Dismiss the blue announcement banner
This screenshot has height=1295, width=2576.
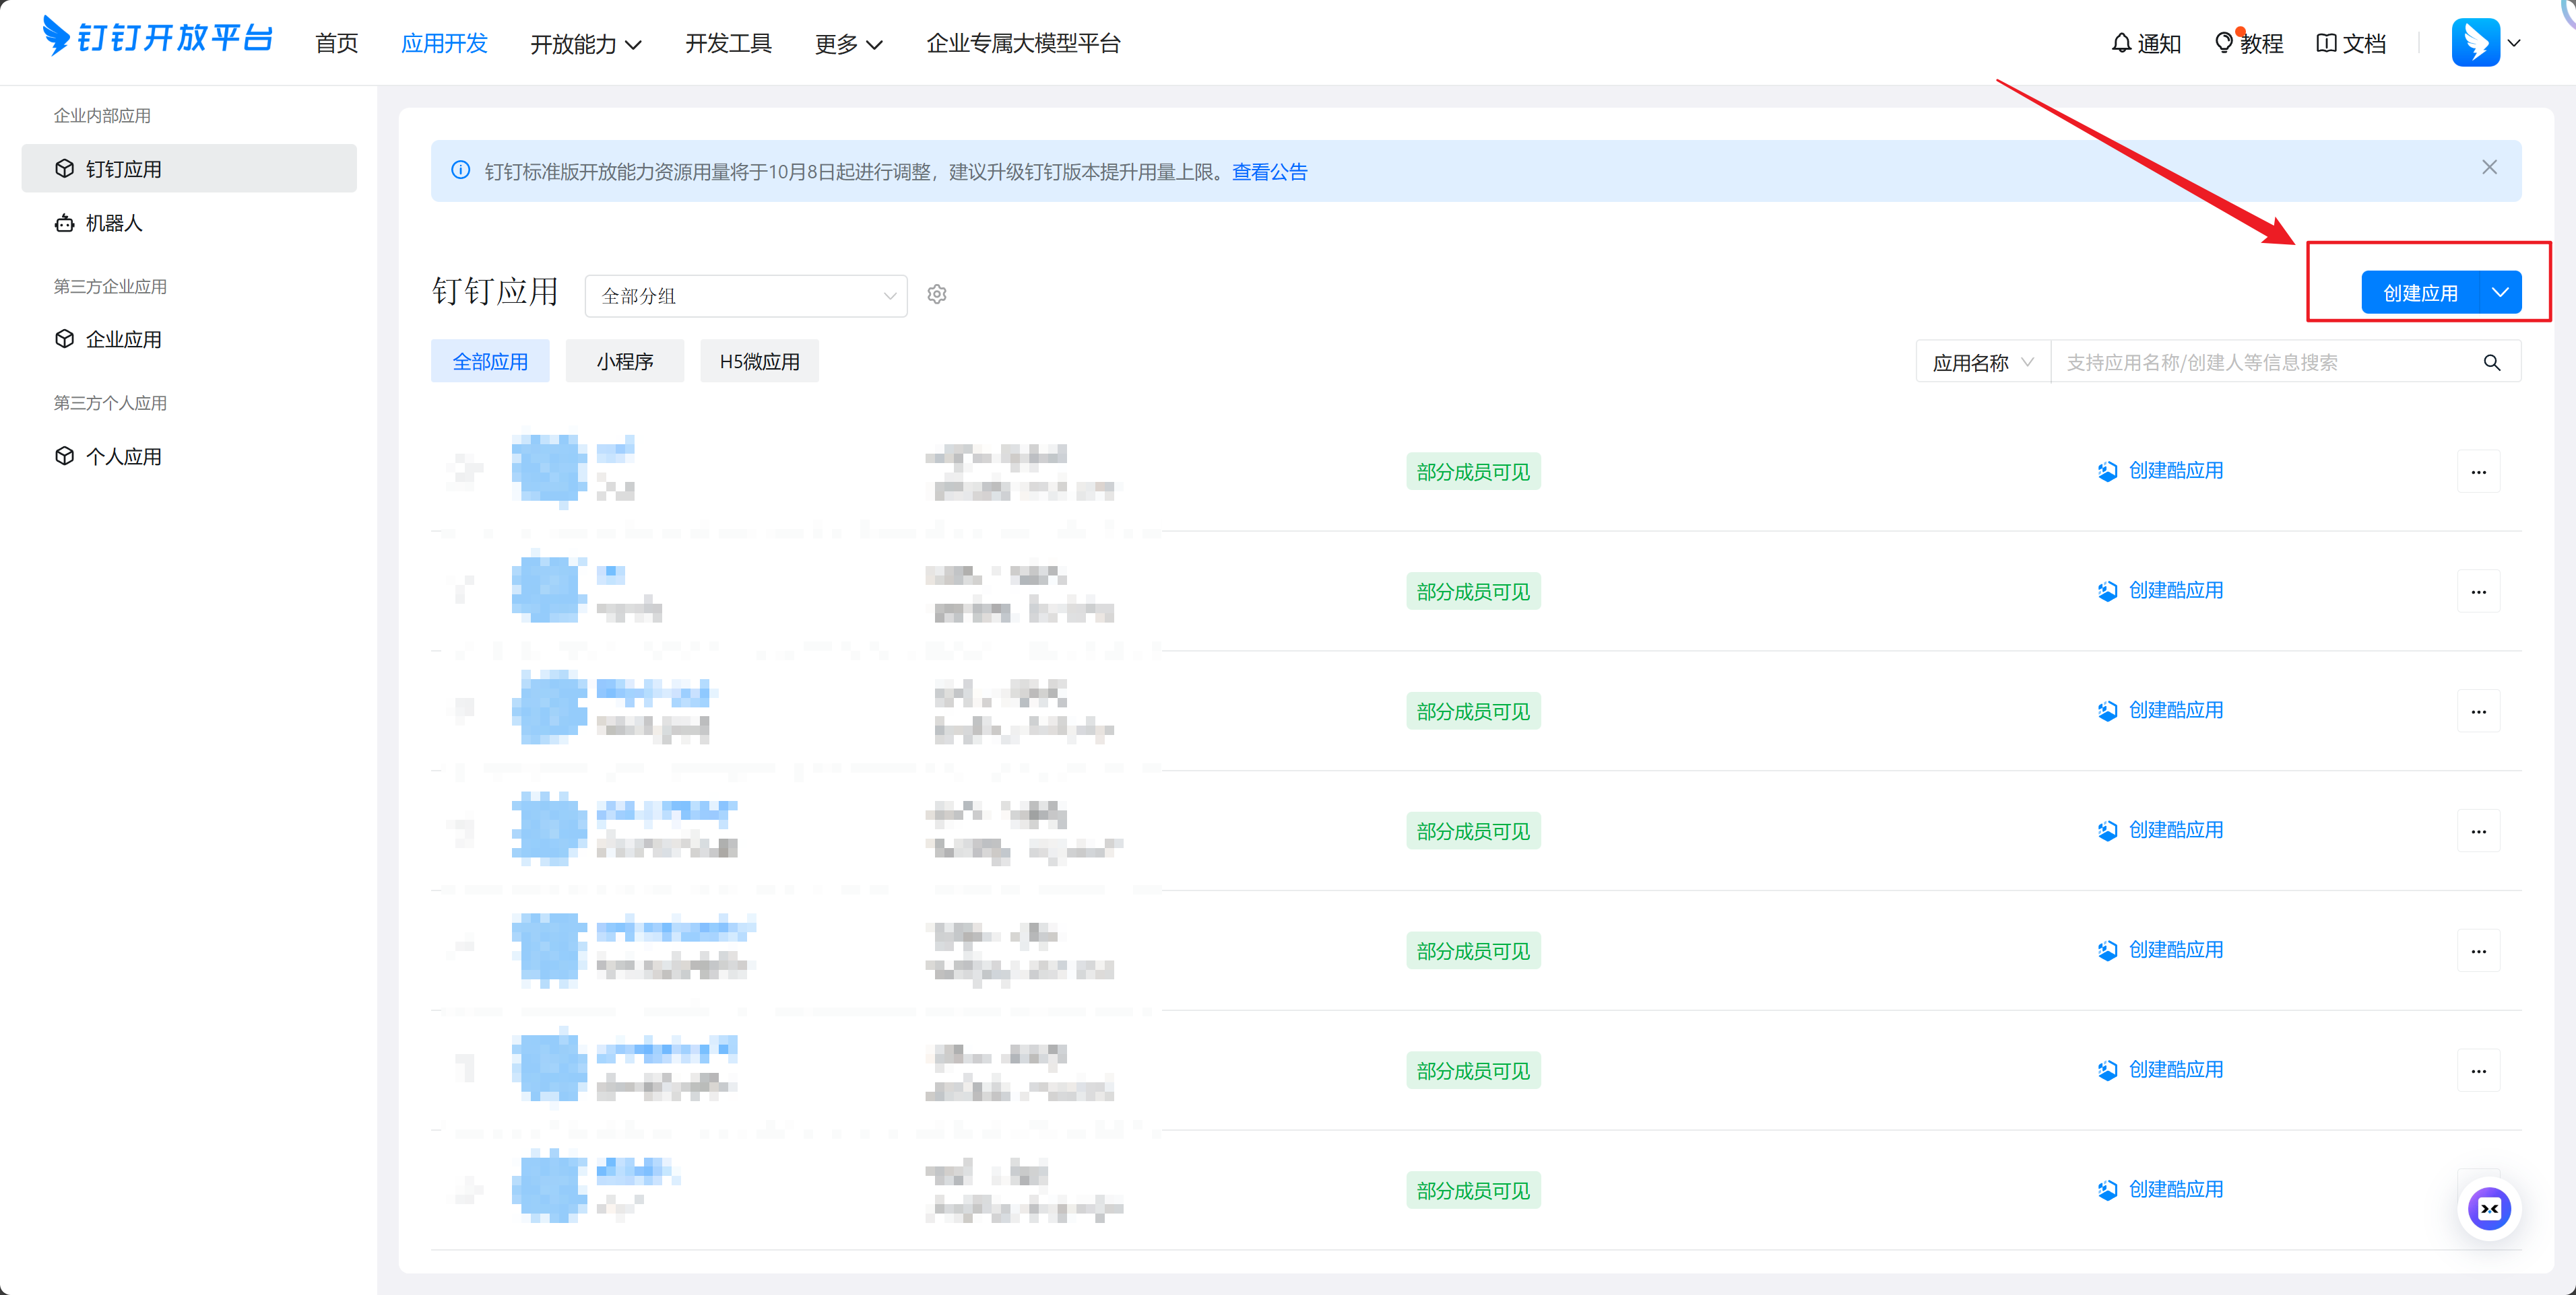2489,168
